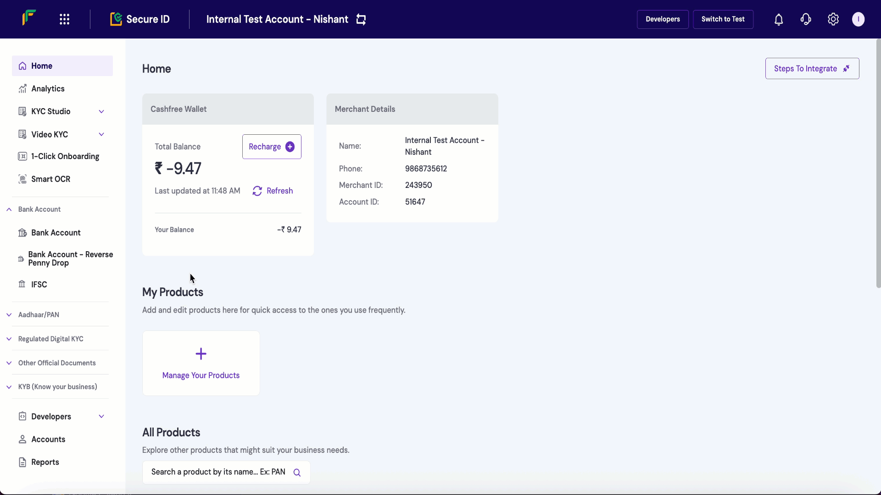
Task: Click the Cashfree logo in the header
Action: (x=29, y=18)
